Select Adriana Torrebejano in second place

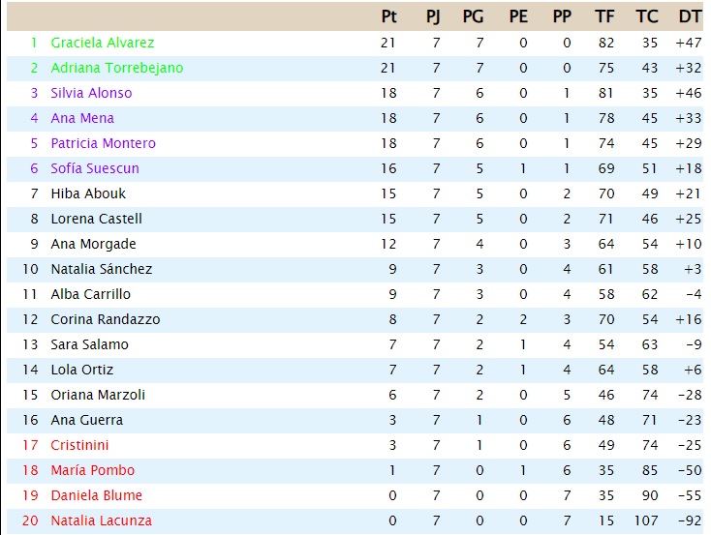[117, 68]
